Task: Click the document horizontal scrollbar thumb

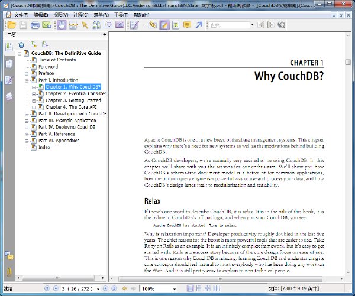Action: (220, 279)
